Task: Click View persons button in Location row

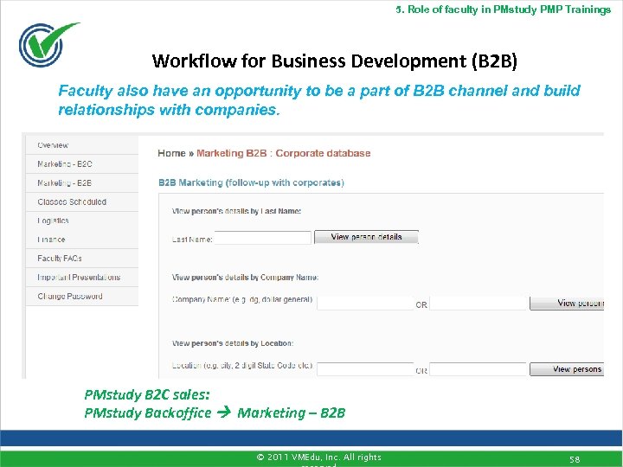Action: (567, 369)
